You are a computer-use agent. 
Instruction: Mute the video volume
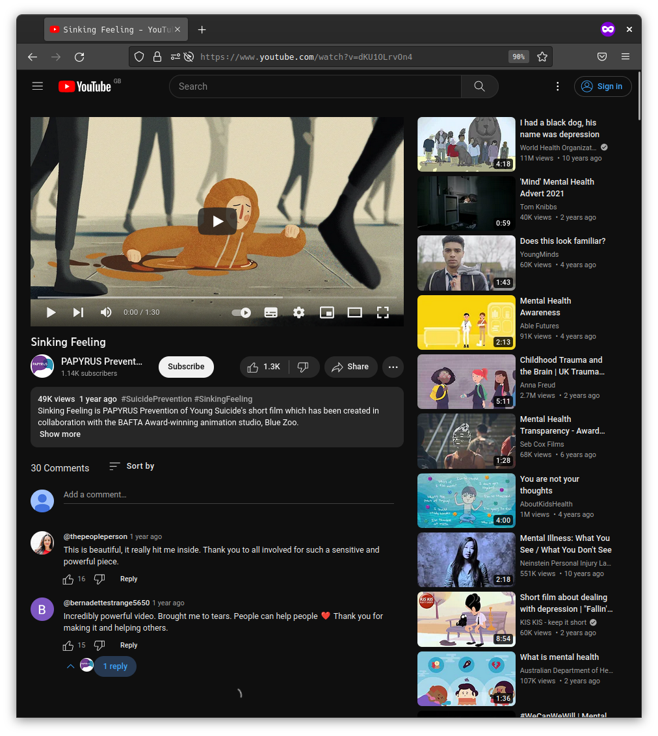click(106, 313)
